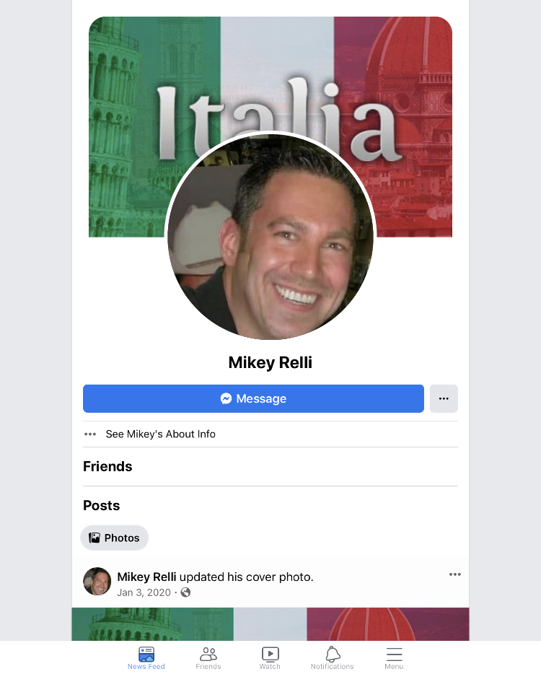Open the three-dot more options beside Message
This screenshot has height=674, width=541.
(x=444, y=398)
